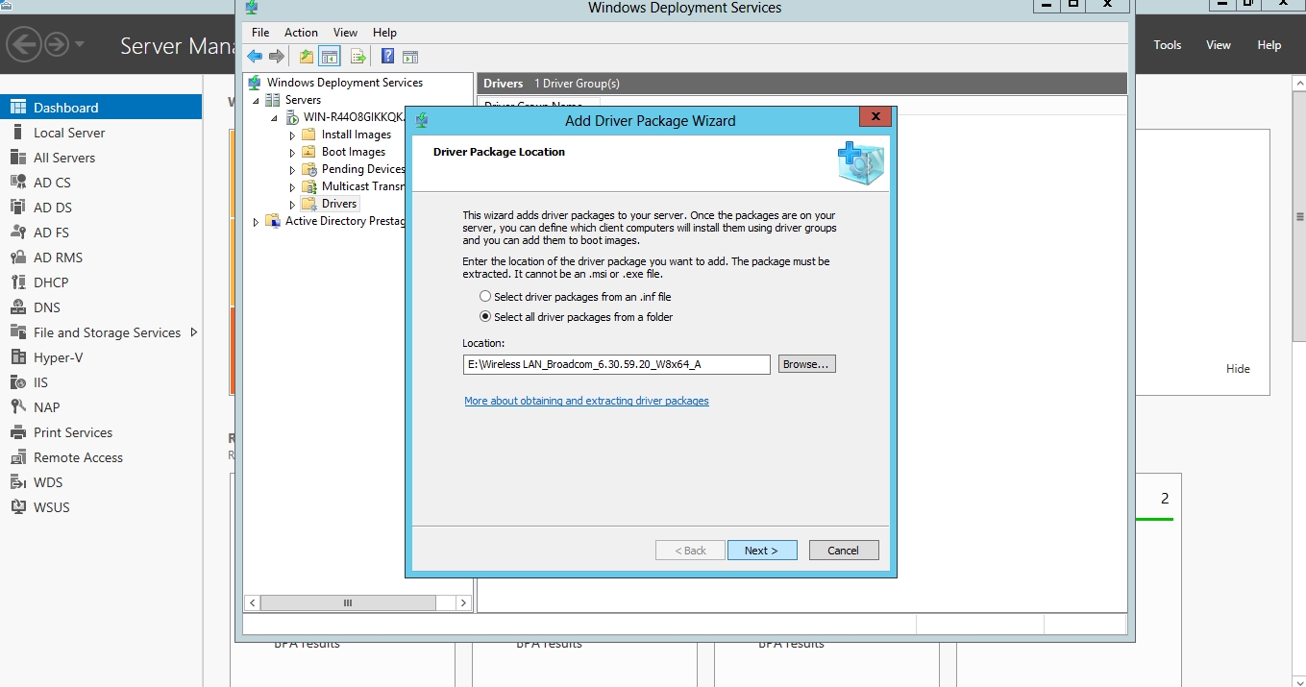Screen dimensions: 1306x687
Task: Open More about obtaining driver packages link
Action: click(586, 401)
